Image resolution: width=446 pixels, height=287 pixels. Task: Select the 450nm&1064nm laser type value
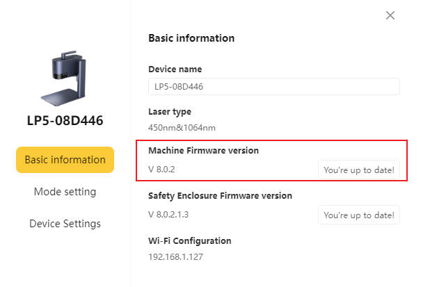tap(182, 128)
